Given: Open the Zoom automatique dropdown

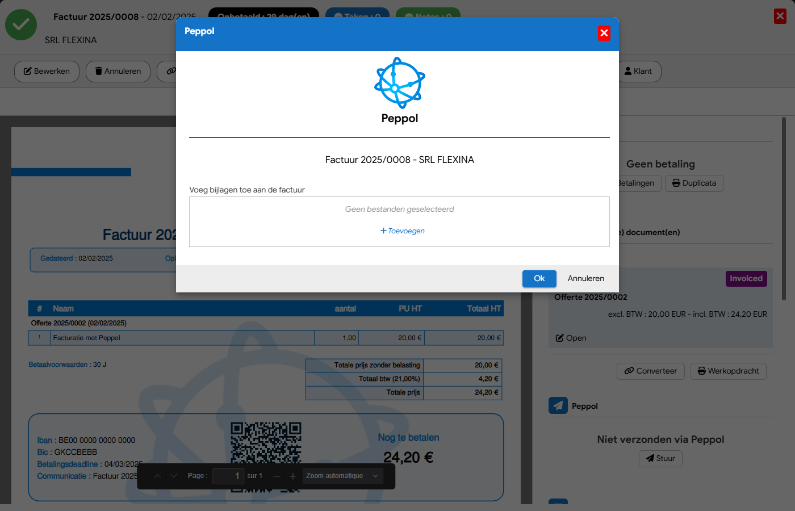Looking at the screenshot, I should (x=342, y=476).
